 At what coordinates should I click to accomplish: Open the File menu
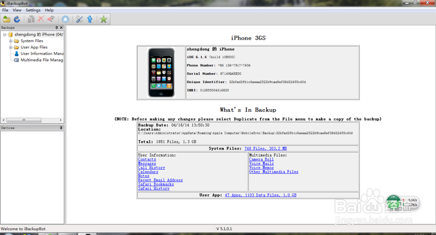(x=5, y=10)
